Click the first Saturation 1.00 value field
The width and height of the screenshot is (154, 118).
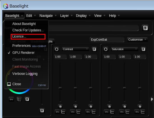click(109, 57)
